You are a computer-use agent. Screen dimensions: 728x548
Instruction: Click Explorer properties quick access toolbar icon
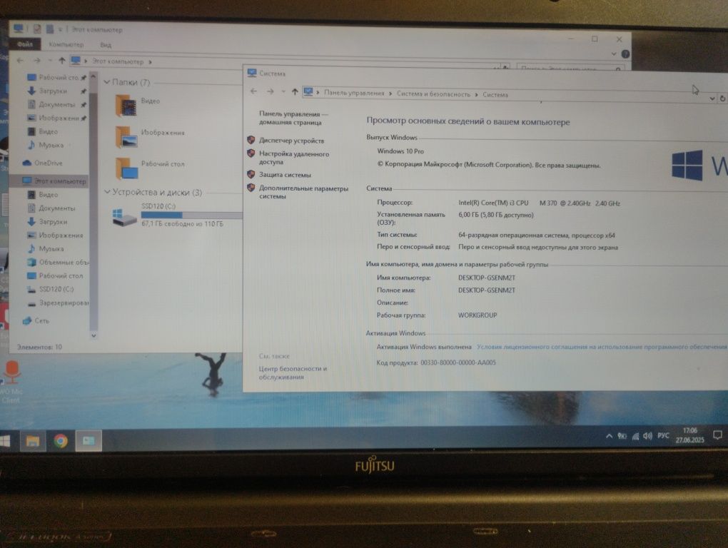[x=36, y=29]
